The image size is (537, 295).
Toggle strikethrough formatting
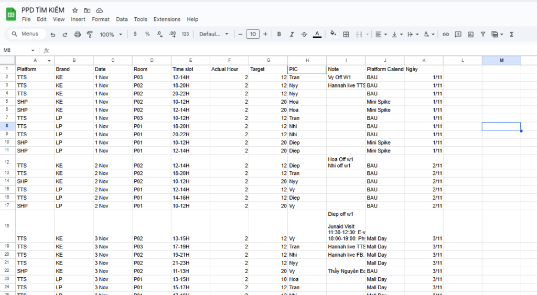(x=304, y=34)
